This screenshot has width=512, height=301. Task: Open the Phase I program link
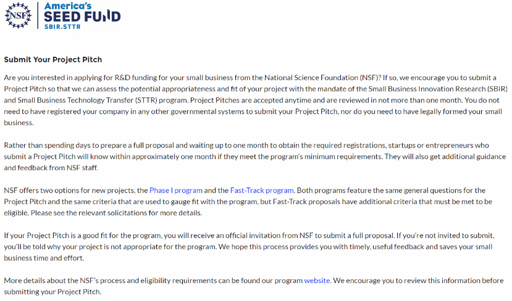(176, 190)
